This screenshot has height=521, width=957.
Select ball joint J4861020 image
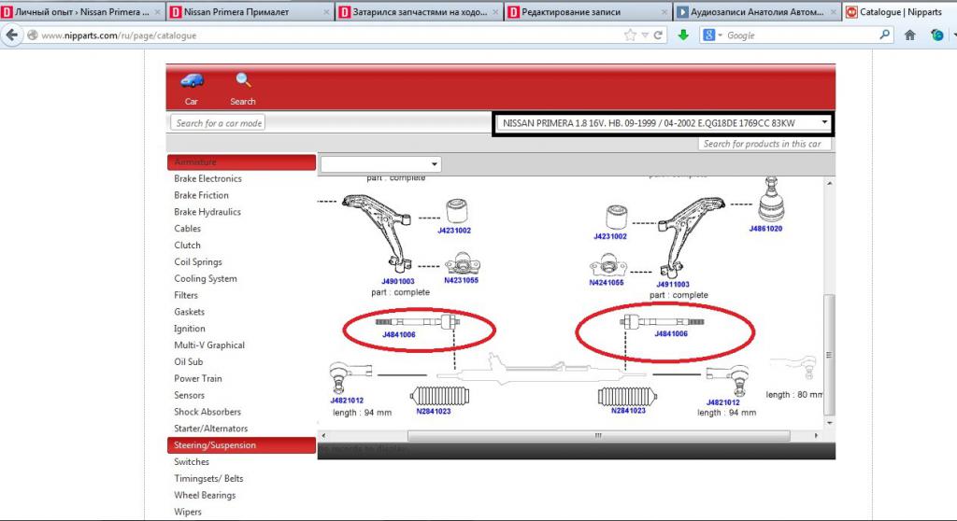tap(771, 200)
